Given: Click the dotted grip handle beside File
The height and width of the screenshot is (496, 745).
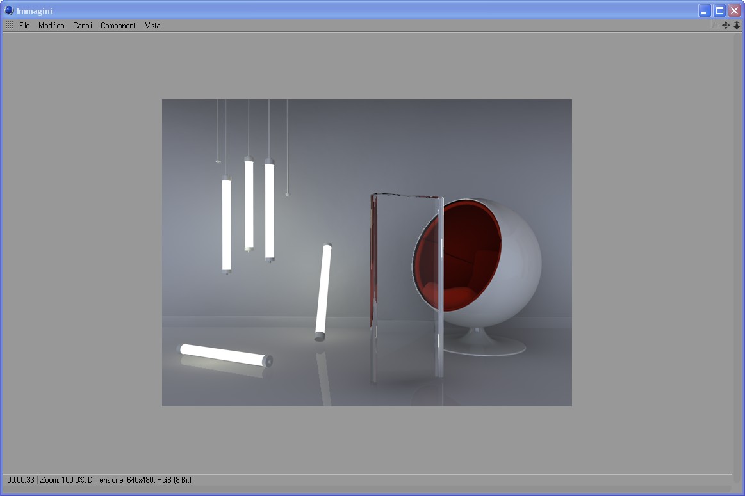Looking at the screenshot, I should (9, 25).
